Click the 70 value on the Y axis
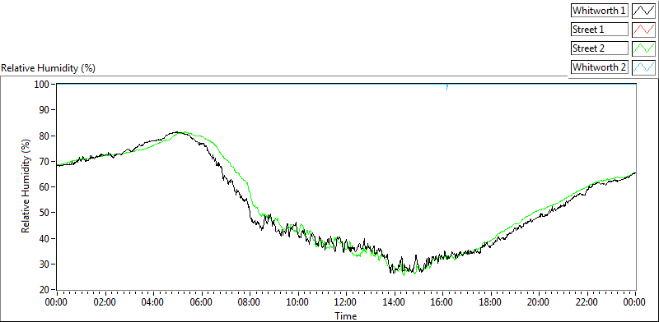The height and width of the screenshot is (322, 659). pos(45,162)
